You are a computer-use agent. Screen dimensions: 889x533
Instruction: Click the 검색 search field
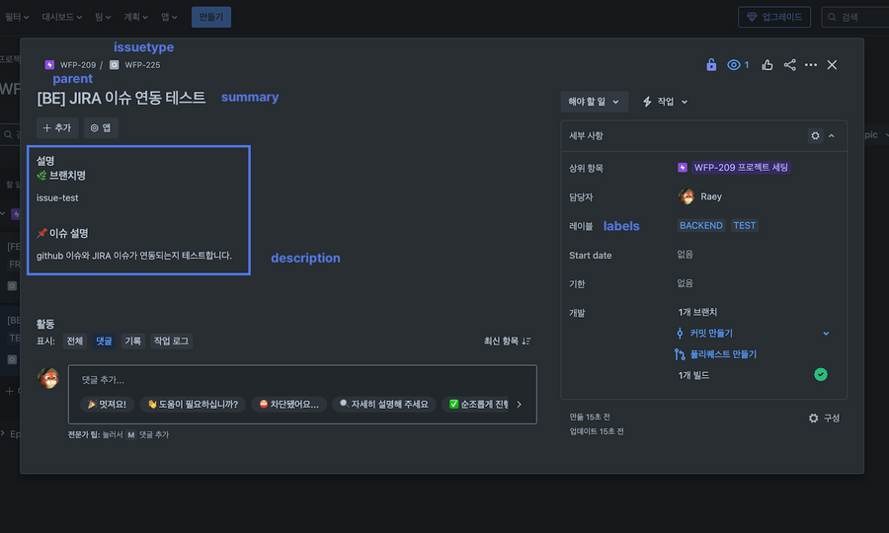[855, 17]
